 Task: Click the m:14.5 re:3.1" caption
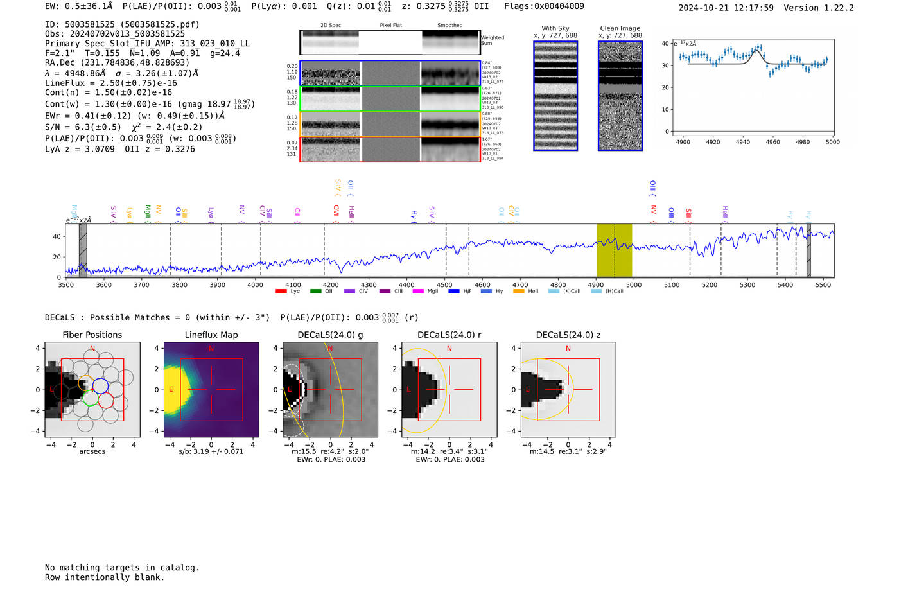click(x=568, y=451)
